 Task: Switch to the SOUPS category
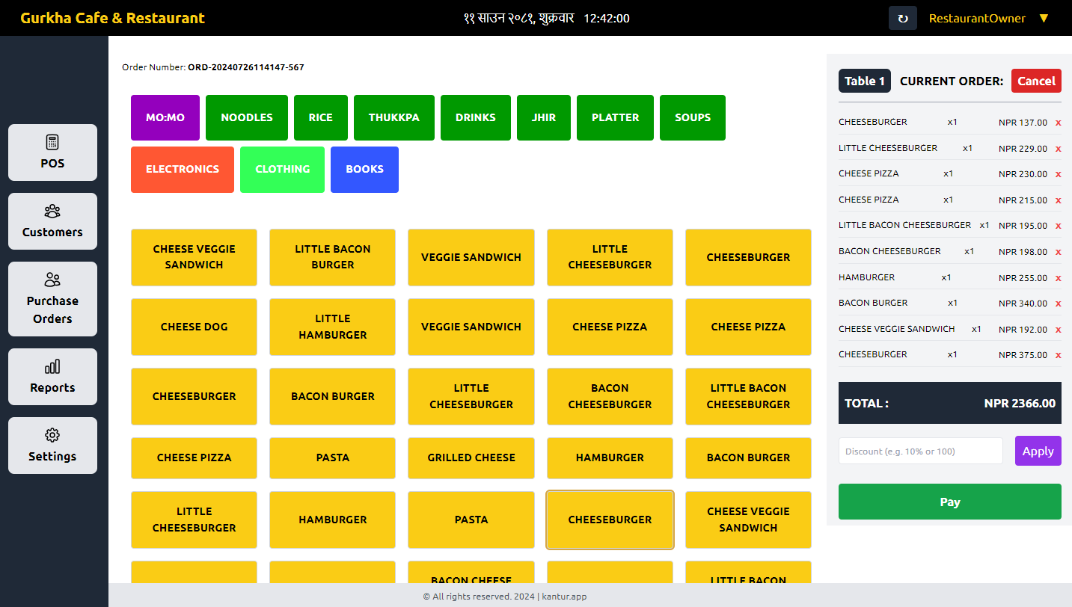click(693, 117)
